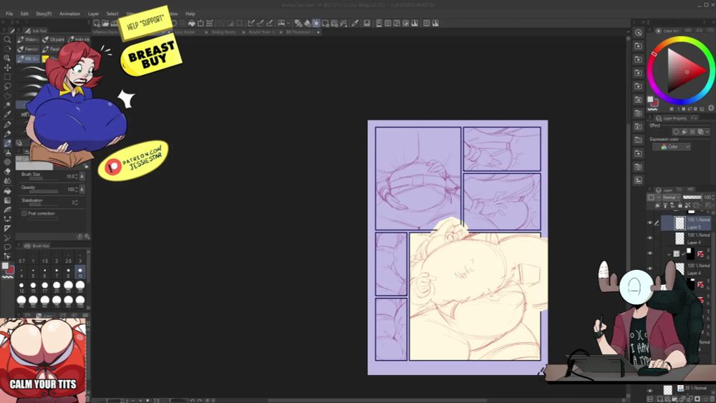This screenshot has height=403, width=716.
Task: Hide Layer 5 using its eye icon
Action: 650,223
